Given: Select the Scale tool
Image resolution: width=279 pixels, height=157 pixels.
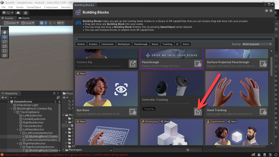Looking at the screenshot, I should (5, 46).
